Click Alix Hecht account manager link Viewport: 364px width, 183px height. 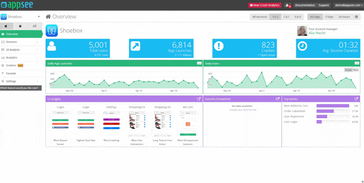(x=317, y=33)
